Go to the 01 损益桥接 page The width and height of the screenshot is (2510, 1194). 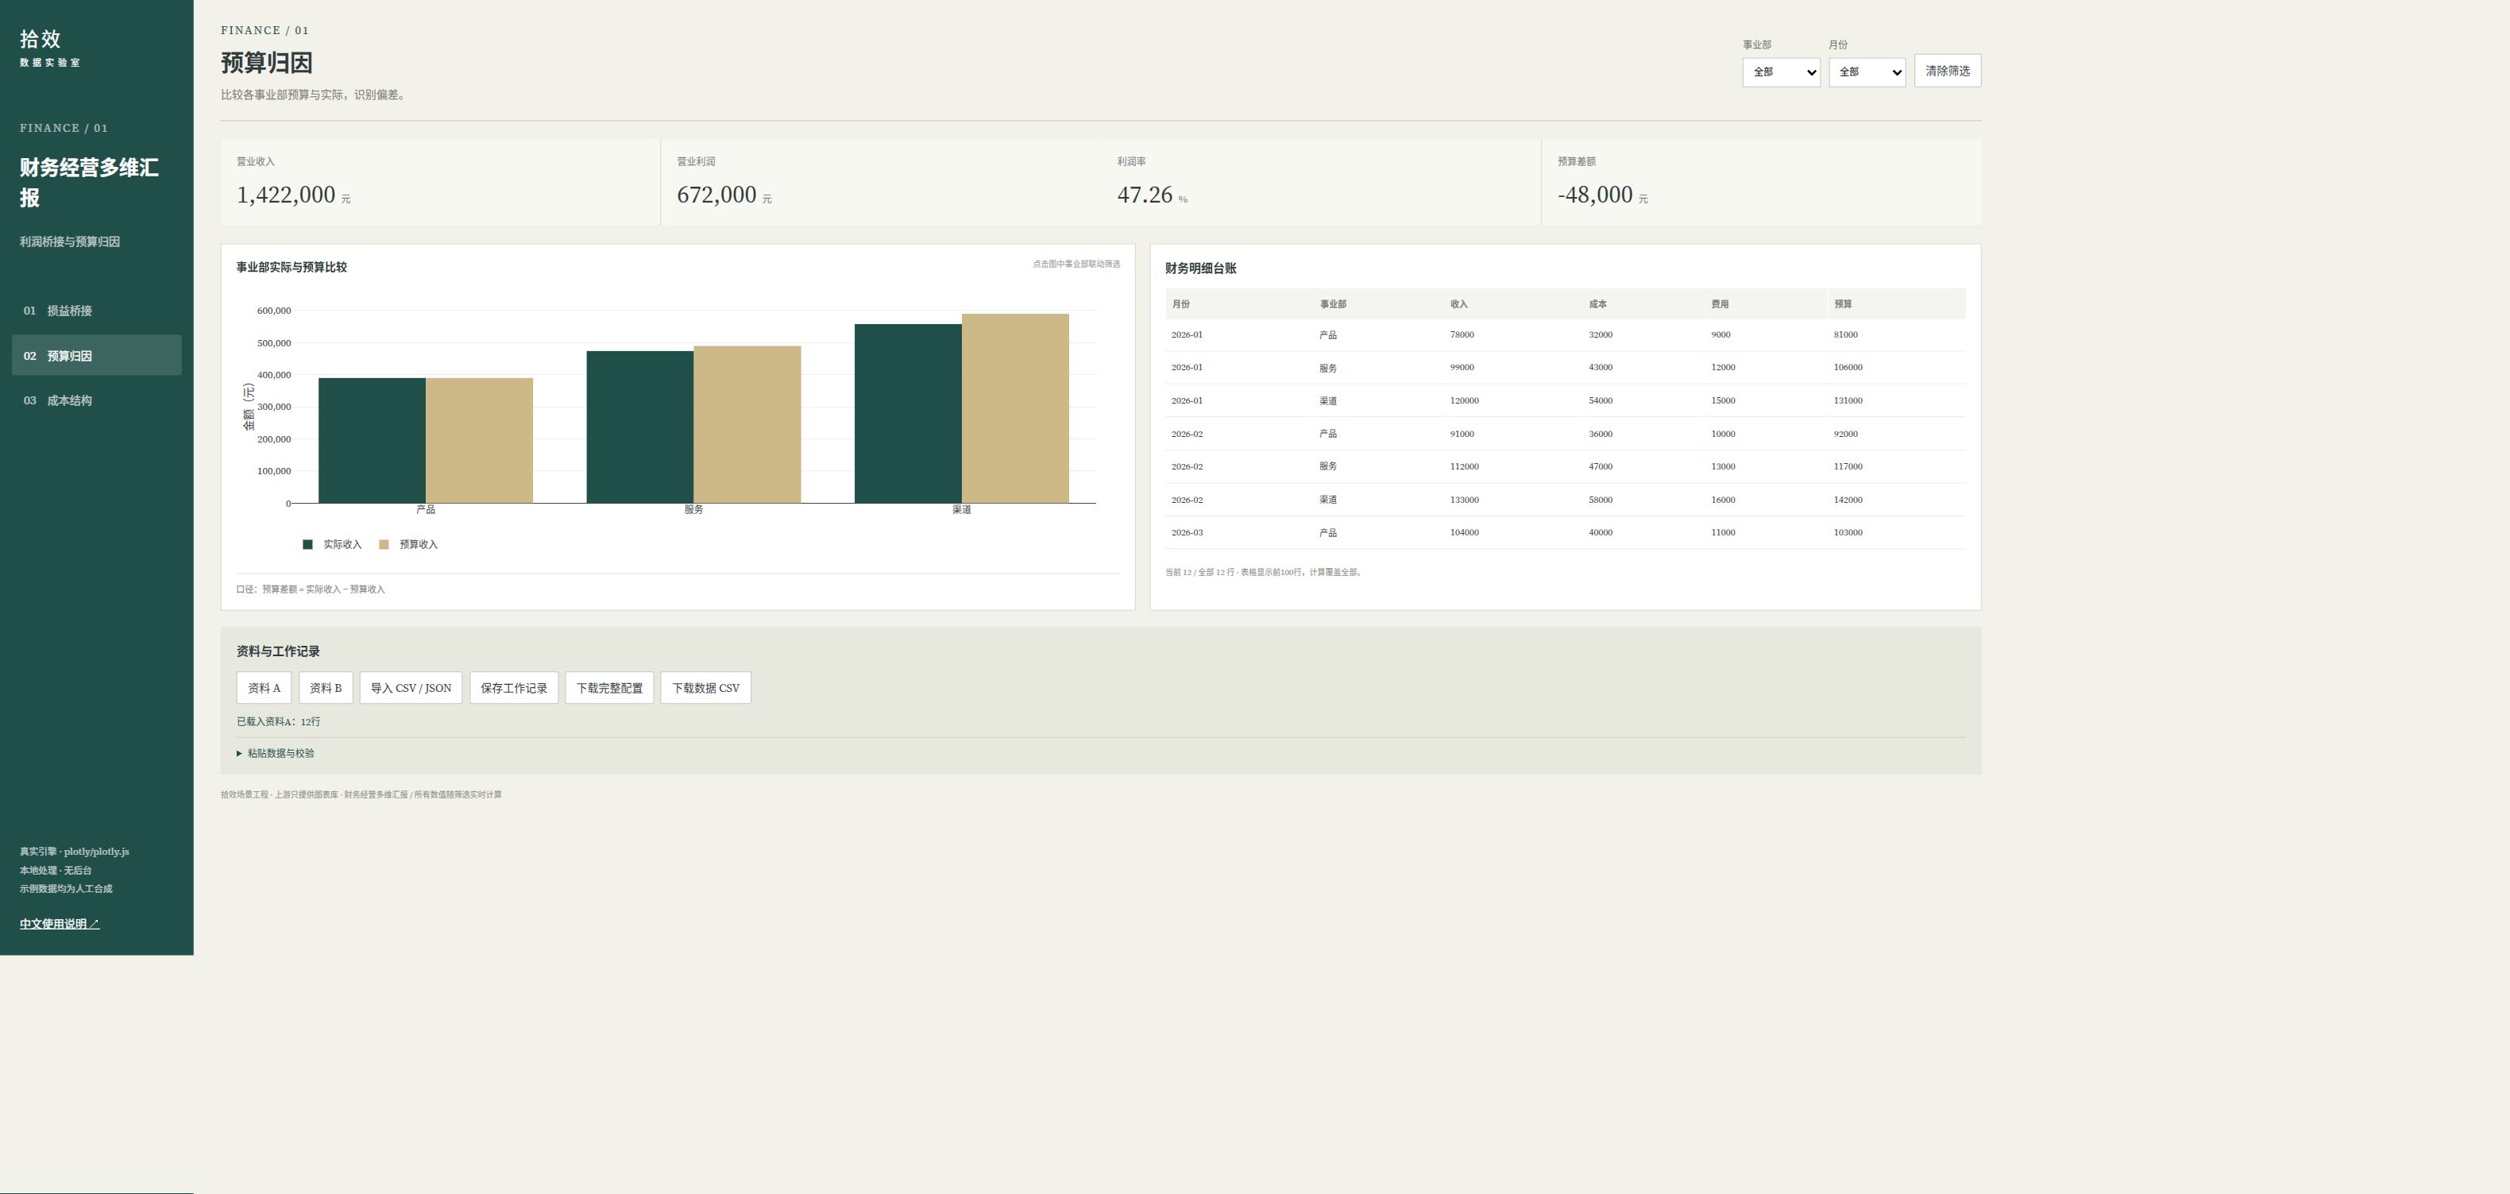tap(96, 311)
